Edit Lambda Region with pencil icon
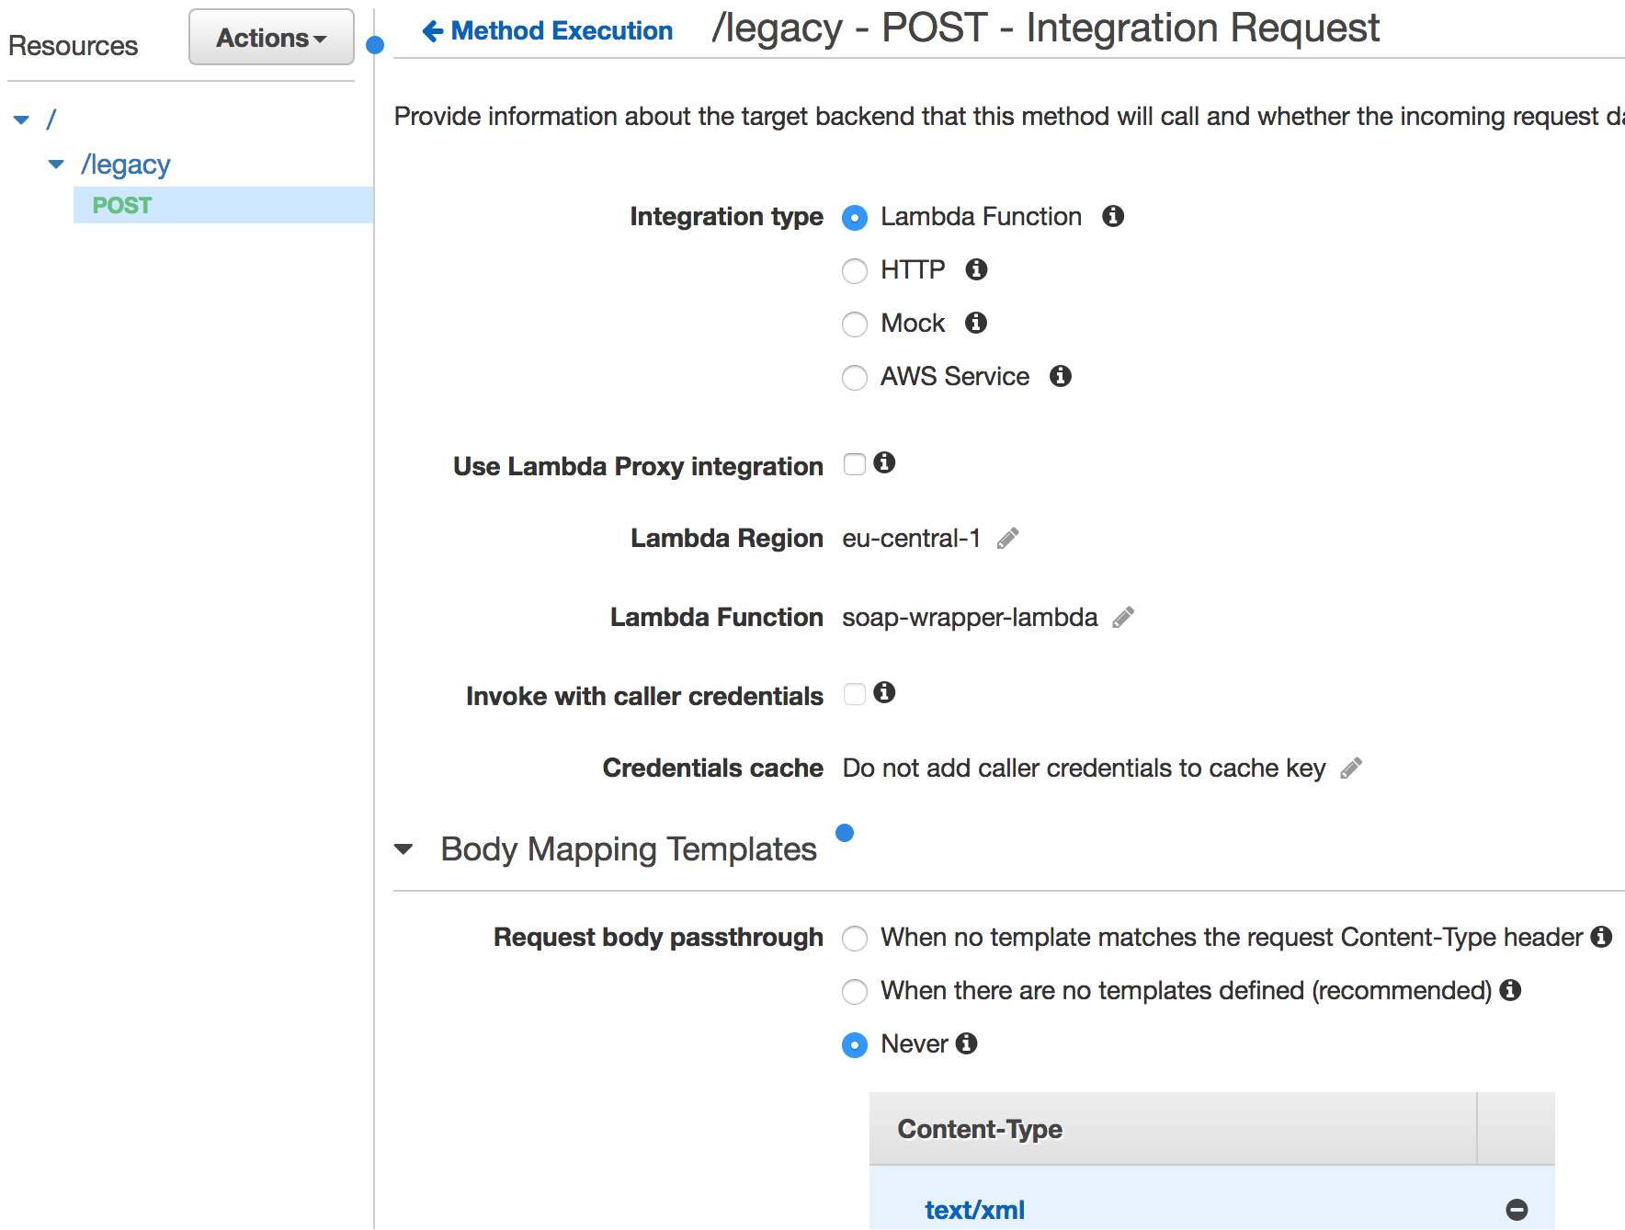The height and width of the screenshot is (1230, 1625). click(1007, 539)
